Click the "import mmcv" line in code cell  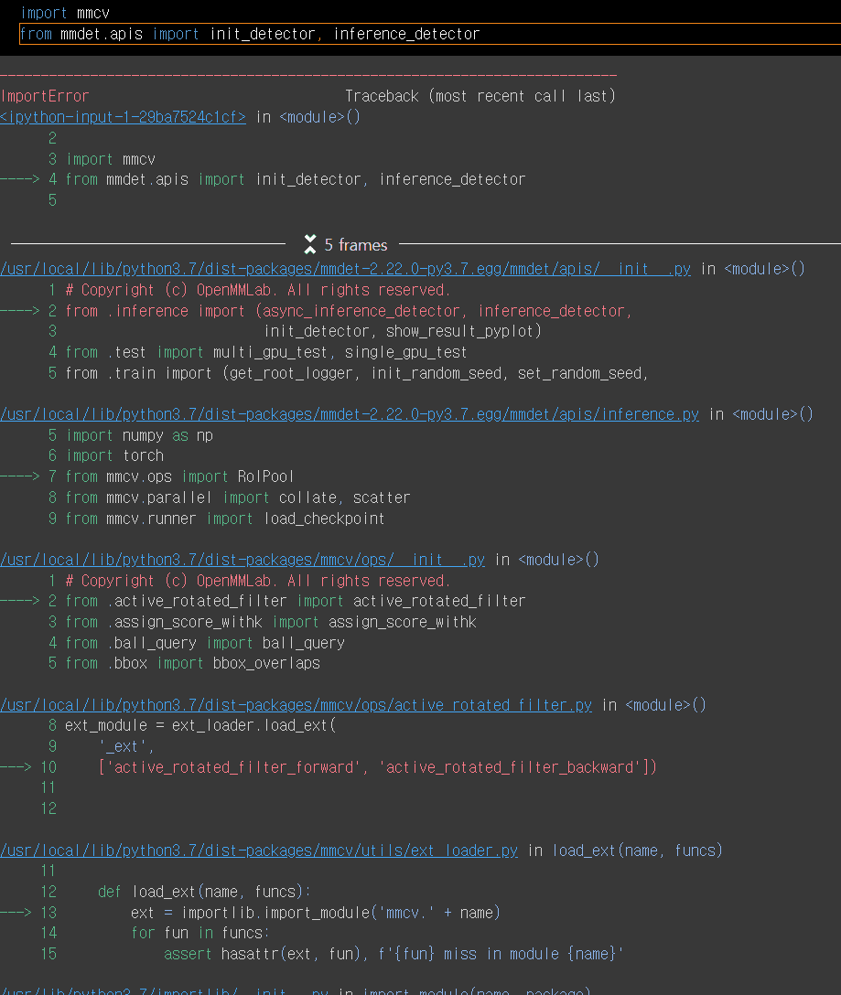coord(55,13)
